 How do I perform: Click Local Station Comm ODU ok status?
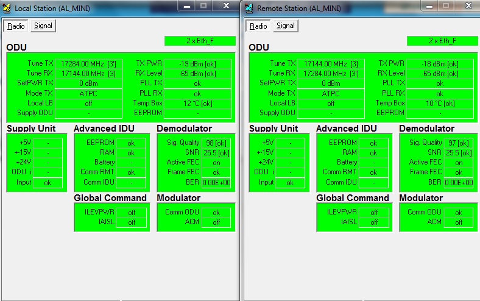216,213
